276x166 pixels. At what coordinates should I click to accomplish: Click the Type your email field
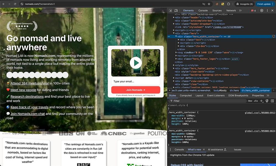pyautogui.click(x=136, y=81)
